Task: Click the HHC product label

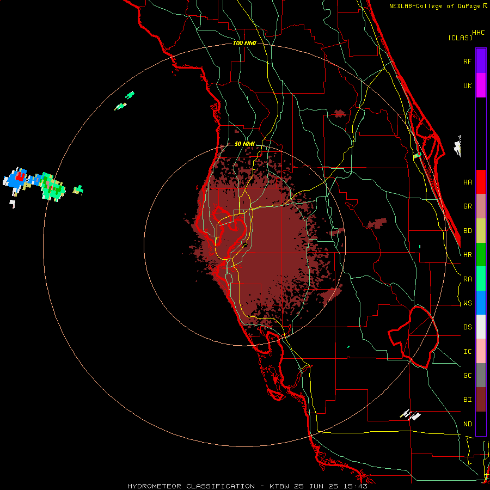Action: (478, 33)
